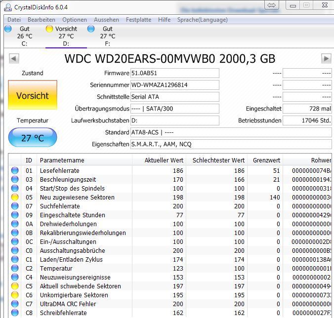Click blue status icon of UltraDMA CRC Fehler
334x318 pixels.
(x=15, y=304)
